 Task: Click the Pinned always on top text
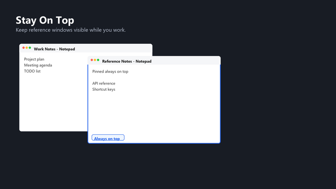click(x=110, y=71)
